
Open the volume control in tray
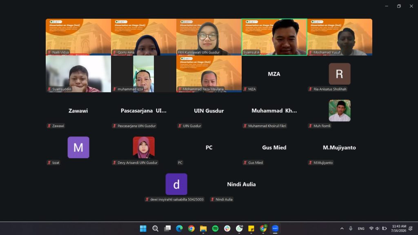click(x=377, y=228)
